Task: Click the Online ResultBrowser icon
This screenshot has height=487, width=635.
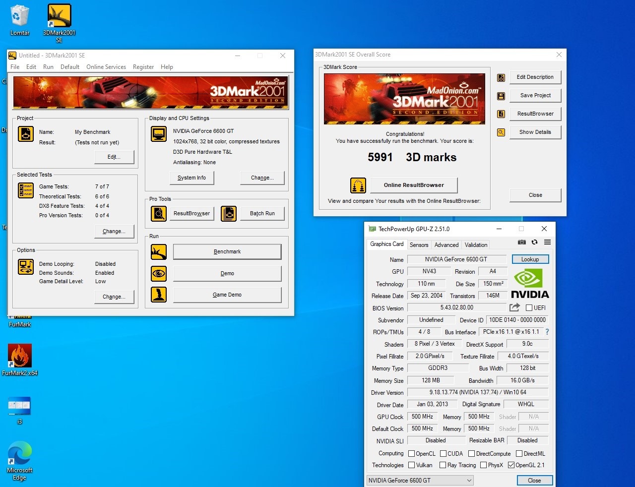Action: coord(358,185)
